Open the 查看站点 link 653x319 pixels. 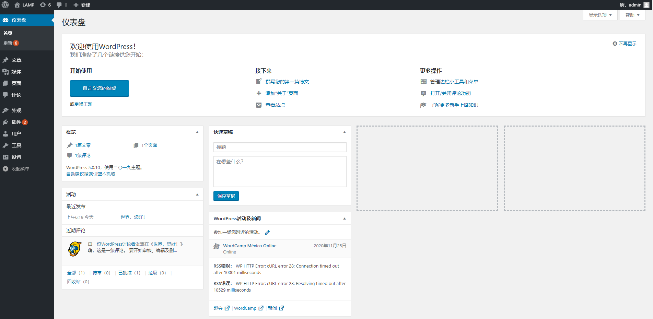275,105
